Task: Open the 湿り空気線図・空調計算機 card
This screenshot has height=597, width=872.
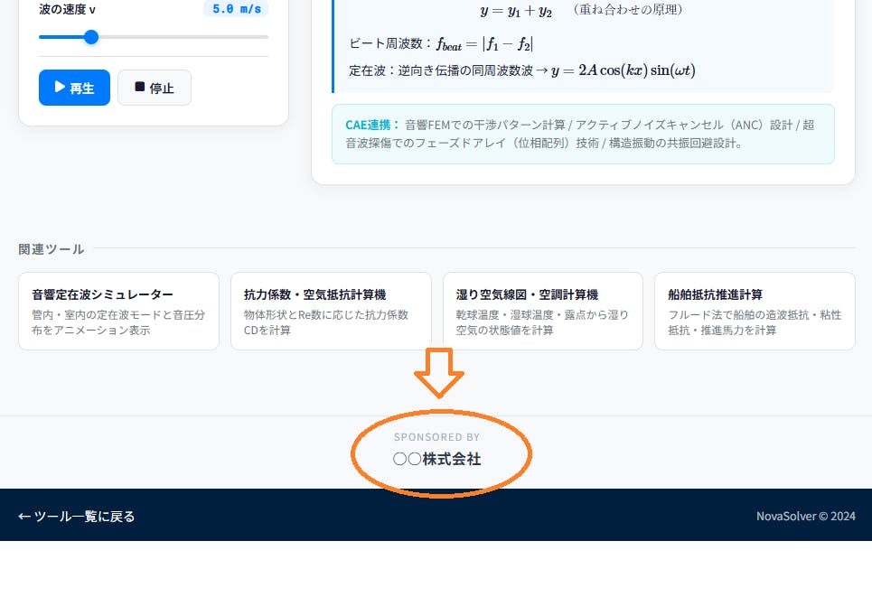Action: pos(542,311)
